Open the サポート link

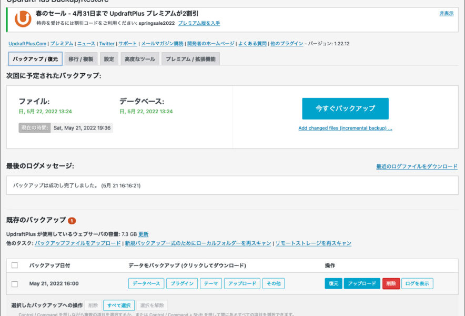tap(127, 44)
